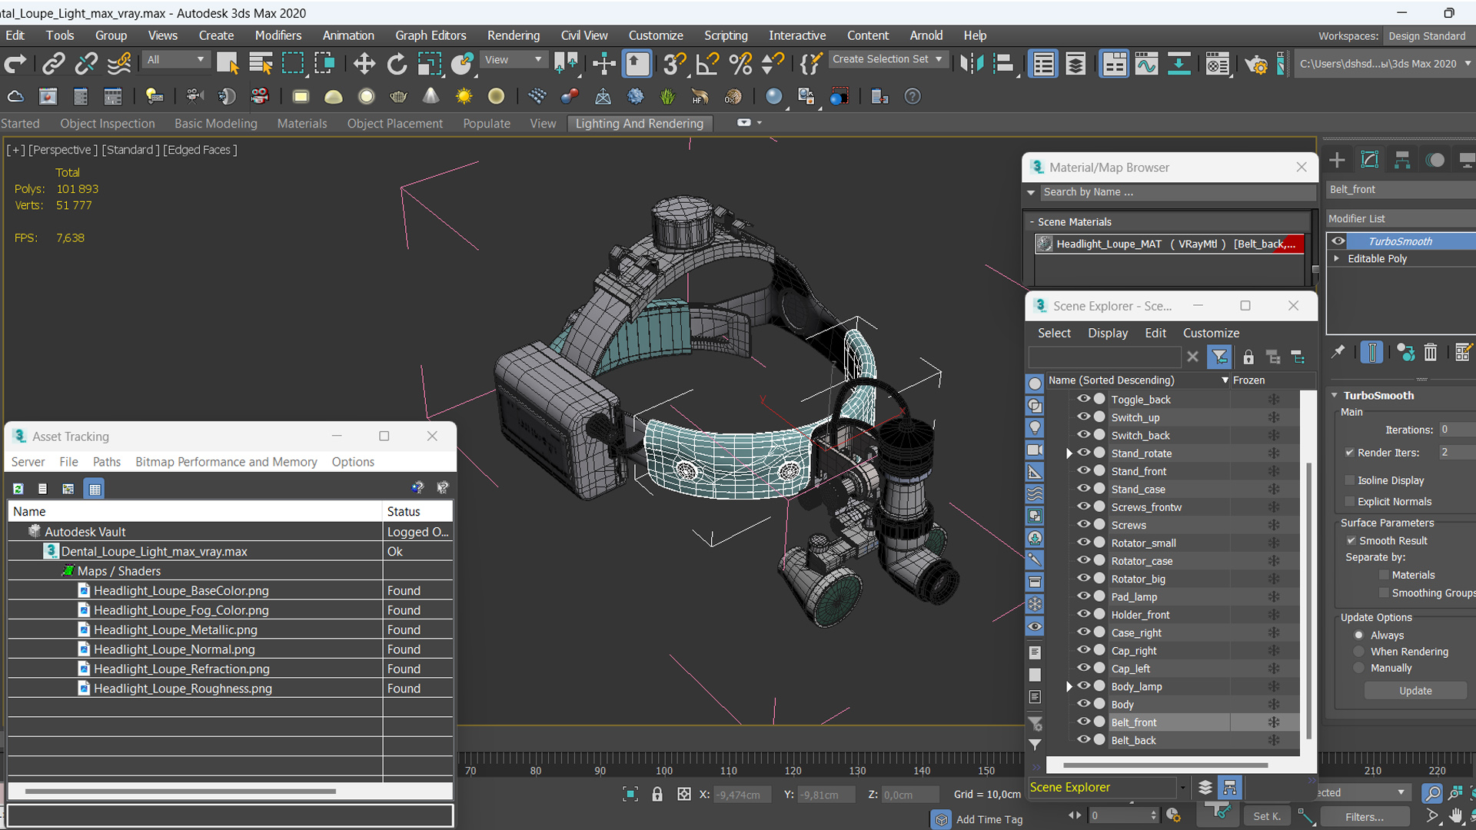The height and width of the screenshot is (830, 1476).
Task: Click the Remove modifier trash icon
Action: coord(1430,352)
